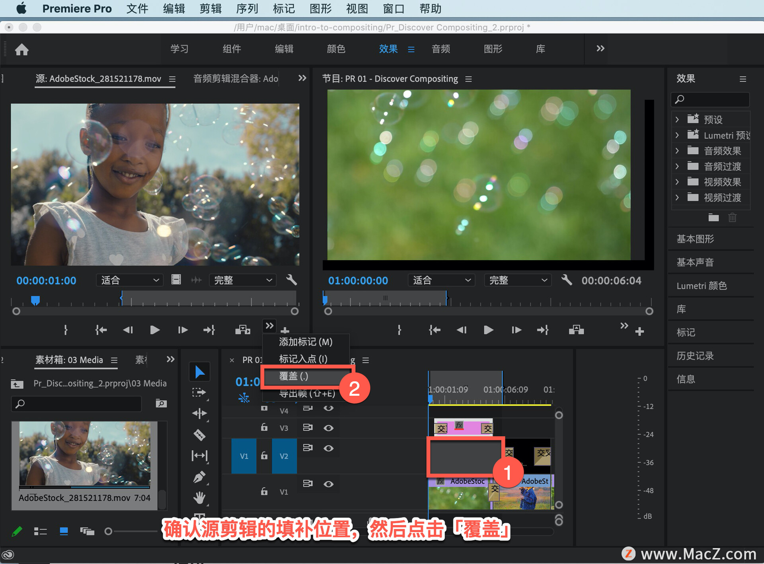Toggle V3 track lock
The height and width of the screenshot is (564, 764).
pos(264,428)
